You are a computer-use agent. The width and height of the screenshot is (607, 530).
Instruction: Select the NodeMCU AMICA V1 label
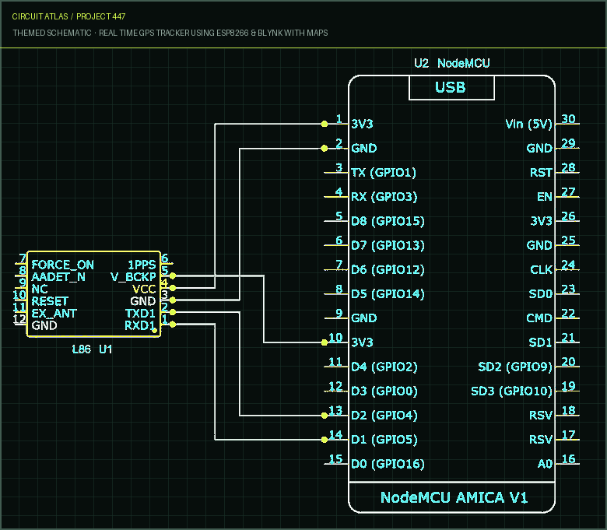pyautogui.click(x=454, y=497)
